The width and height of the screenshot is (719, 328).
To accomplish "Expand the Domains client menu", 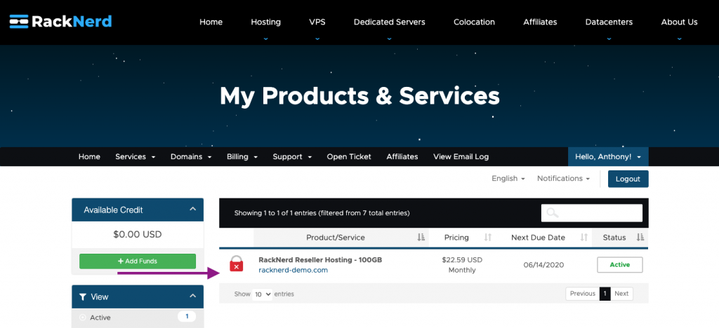I will pyautogui.click(x=191, y=156).
